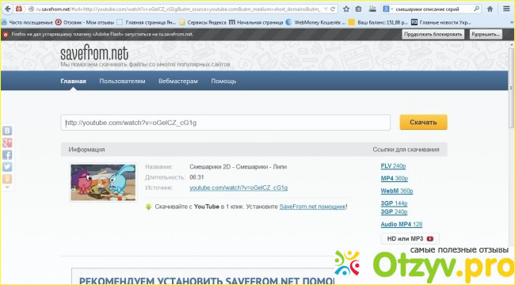Viewport: 515px width, 285px height.
Task: Share via the Google+ sidebar icon
Action: 7,142
